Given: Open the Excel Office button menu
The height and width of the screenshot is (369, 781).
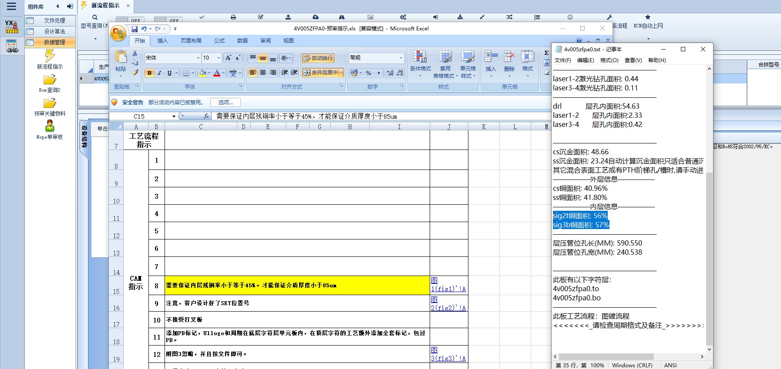Looking at the screenshot, I should 118,33.
